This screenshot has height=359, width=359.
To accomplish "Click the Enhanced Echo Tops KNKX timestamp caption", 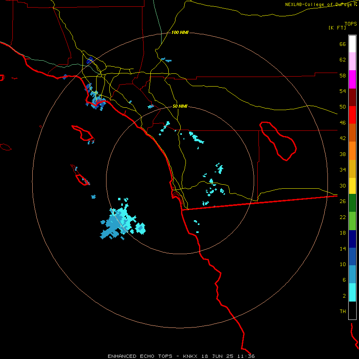I will (x=181, y=356).
